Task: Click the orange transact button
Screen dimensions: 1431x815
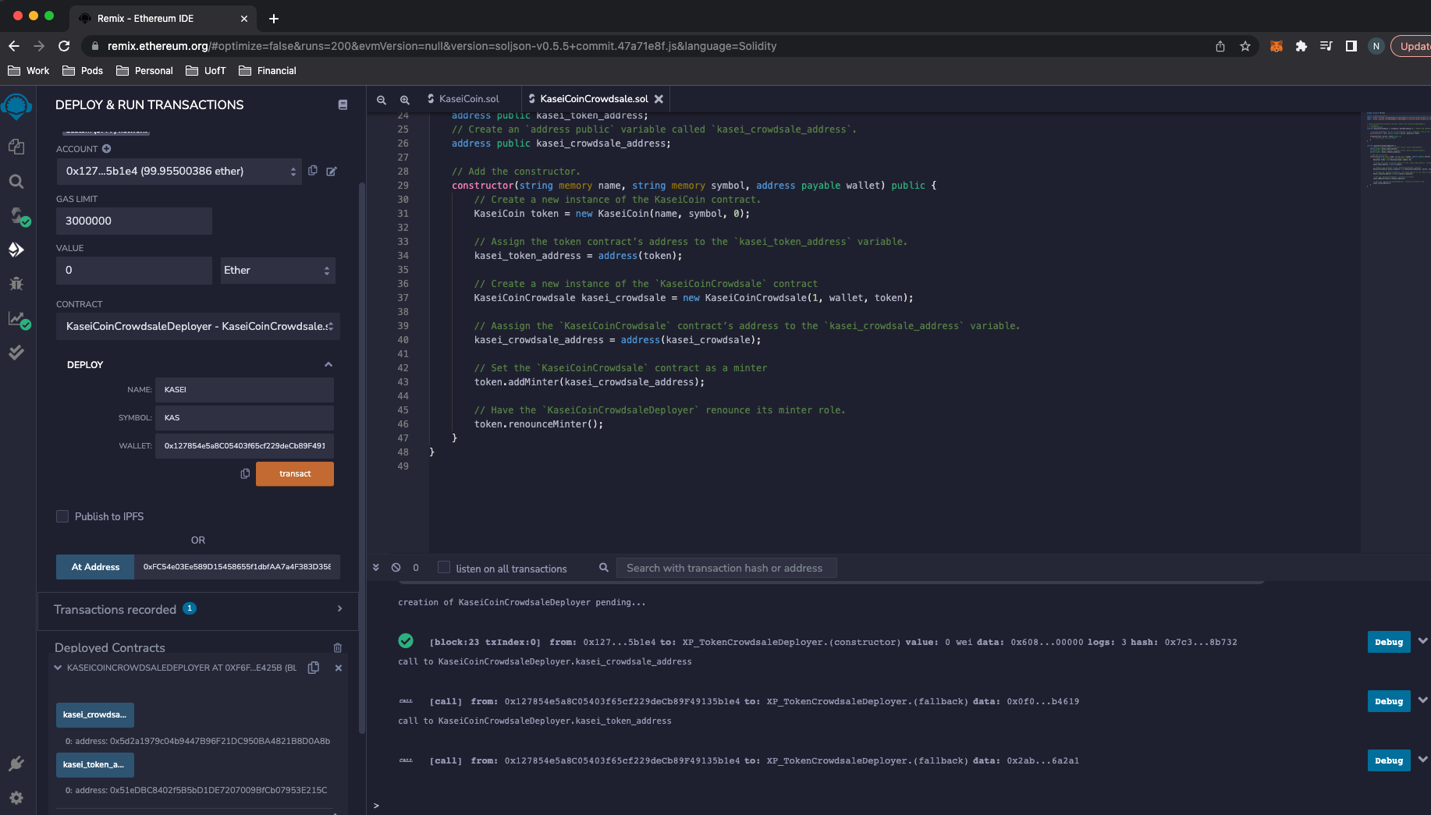Action: click(294, 473)
